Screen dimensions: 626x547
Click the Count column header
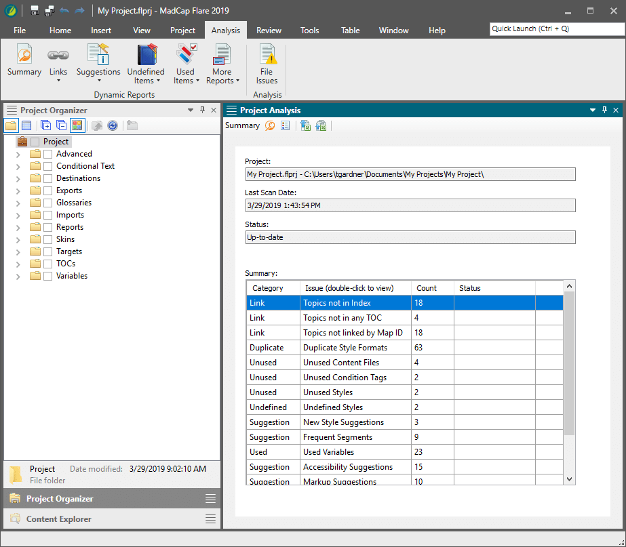tap(433, 288)
